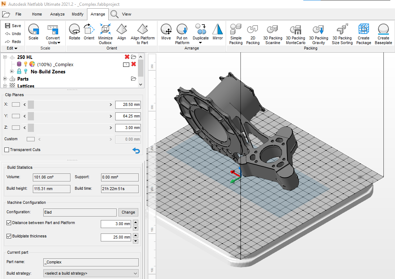
Task: Open the File menu
Action: coord(18,14)
